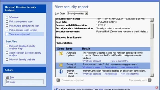Select View a security report
This screenshot has height=90, width=160.
coord(19,34)
